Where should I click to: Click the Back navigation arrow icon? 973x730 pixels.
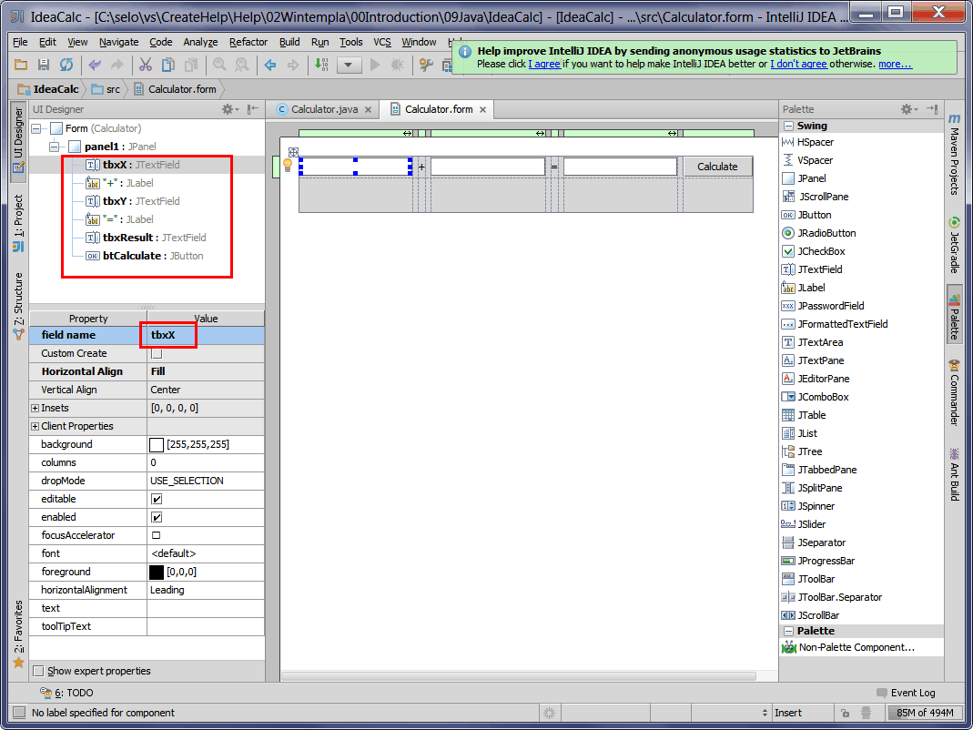click(270, 65)
